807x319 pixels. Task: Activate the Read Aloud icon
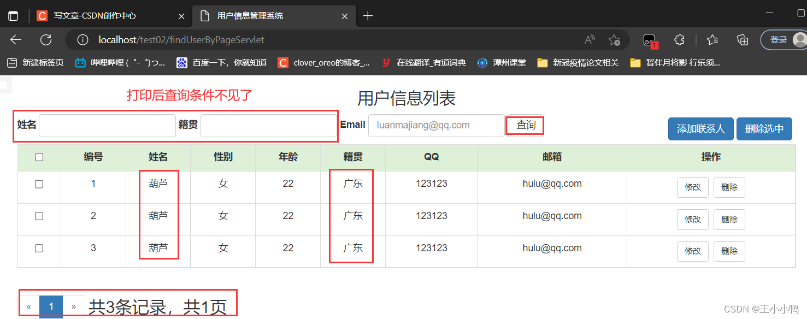tap(590, 40)
